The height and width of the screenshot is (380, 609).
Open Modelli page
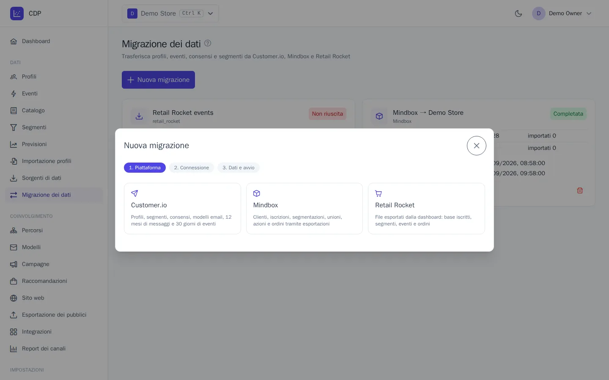click(54, 247)
